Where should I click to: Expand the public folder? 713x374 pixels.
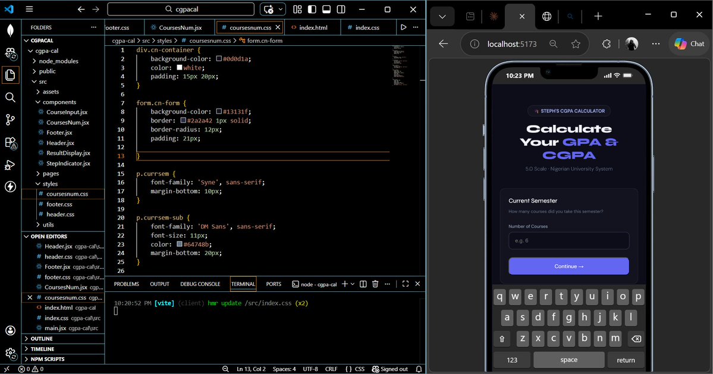coord(63,71)
